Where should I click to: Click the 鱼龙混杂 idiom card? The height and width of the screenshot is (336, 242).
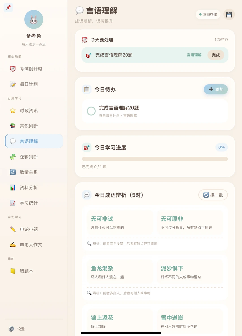[120, 272]
